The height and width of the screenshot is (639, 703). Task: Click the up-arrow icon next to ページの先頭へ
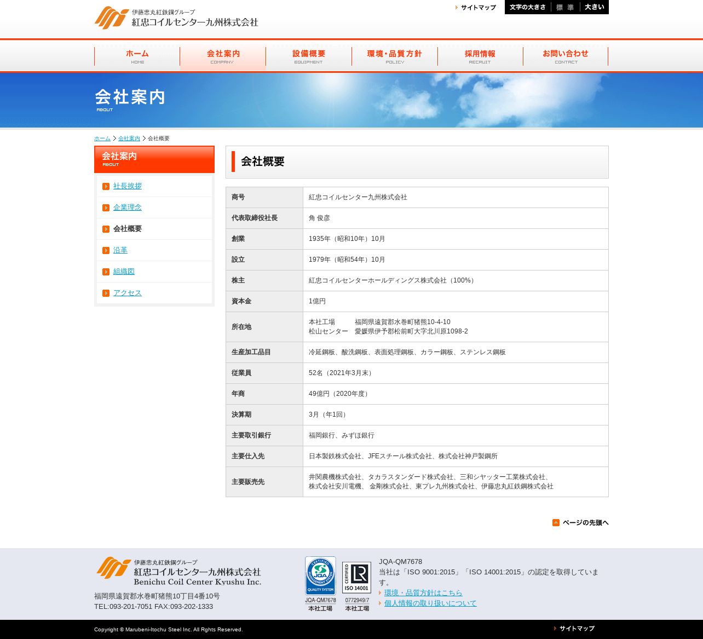pyautogui.click(x=556, y=522)
